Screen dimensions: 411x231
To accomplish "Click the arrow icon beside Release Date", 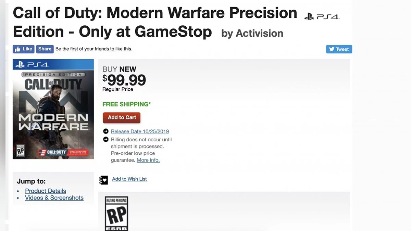I will (106, 131).
